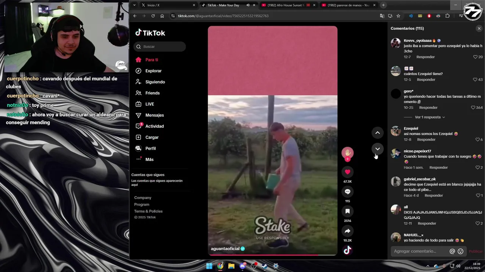The image size is (485, 272).
Task: Open browser extensions puzzle icon
Action: [447, 16]
